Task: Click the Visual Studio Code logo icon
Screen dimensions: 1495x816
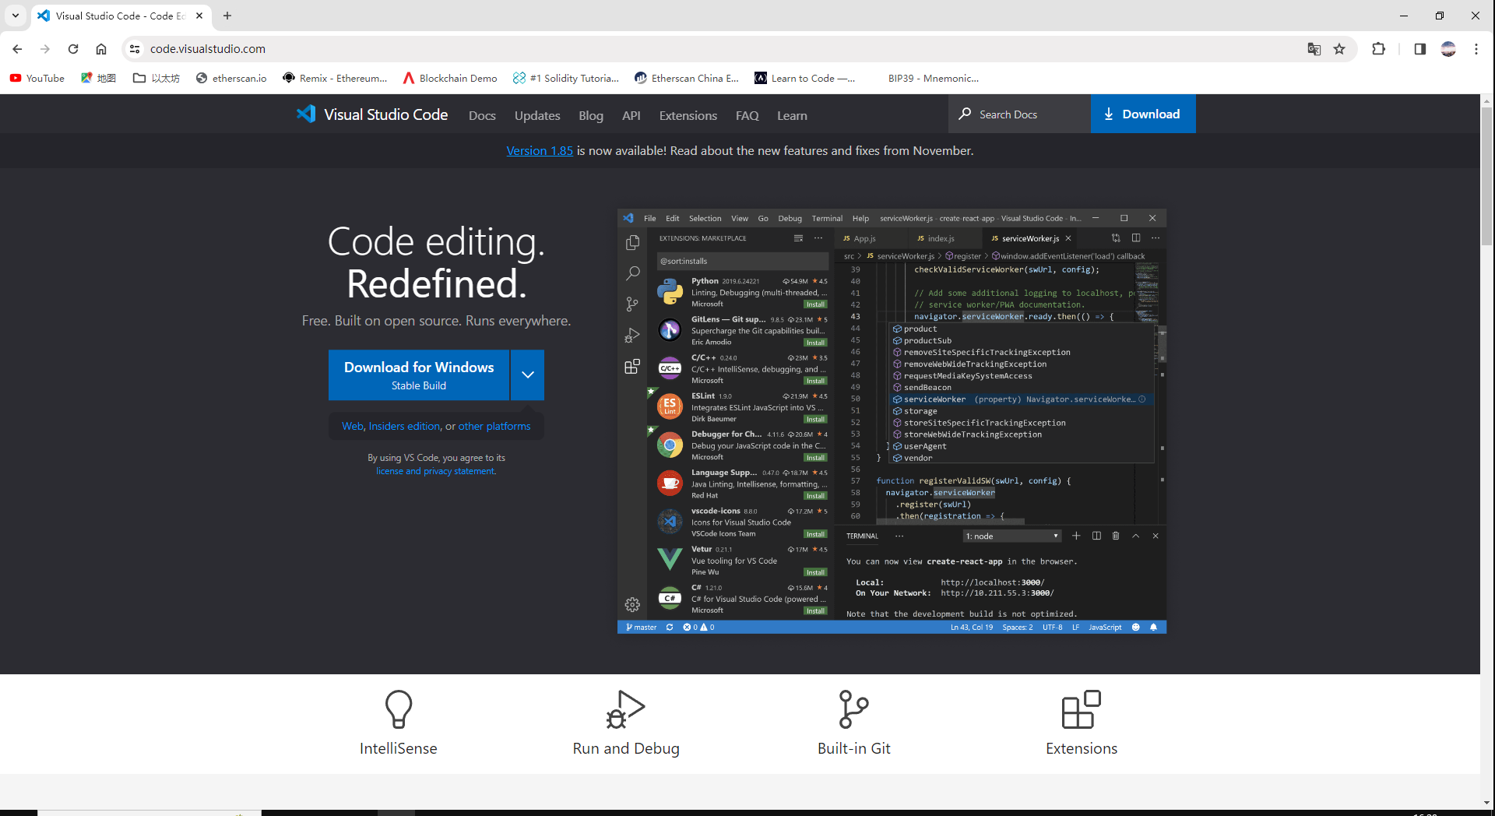Action: coord(306,114)
